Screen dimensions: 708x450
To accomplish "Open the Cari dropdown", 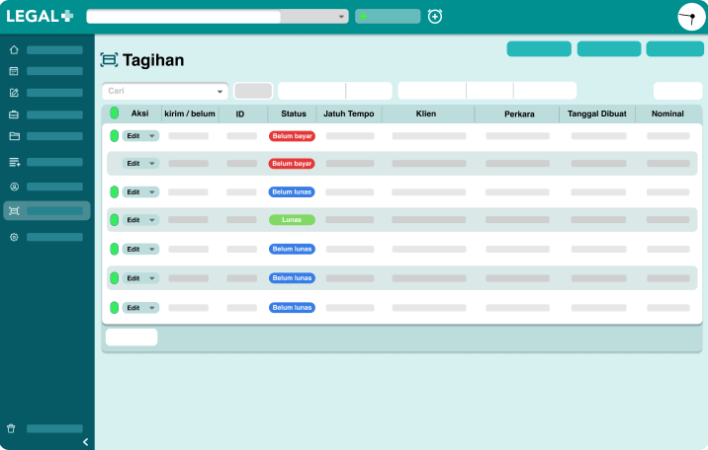I will [165, 91].
